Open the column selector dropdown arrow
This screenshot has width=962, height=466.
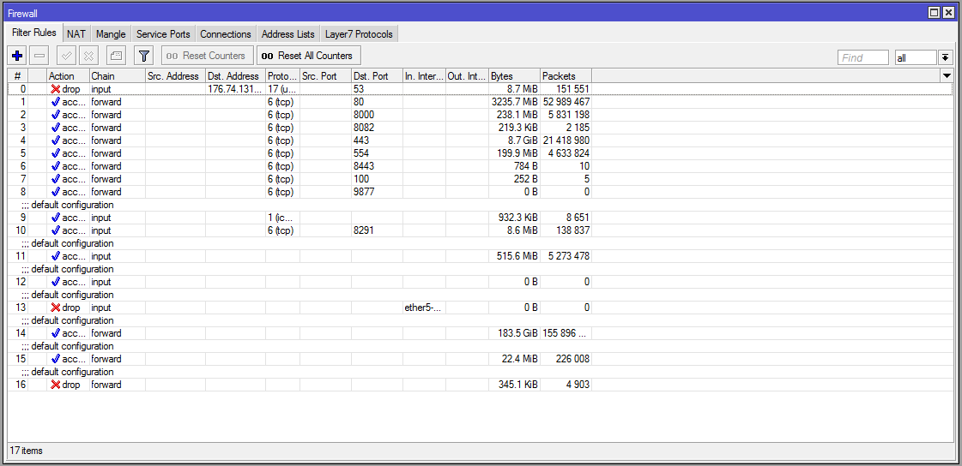pos(946,76)
